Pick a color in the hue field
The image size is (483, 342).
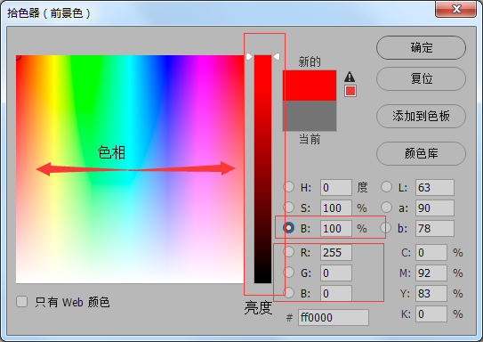pos(130,169)
